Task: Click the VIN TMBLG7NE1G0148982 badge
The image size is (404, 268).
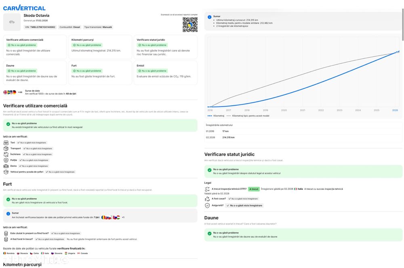Action: [x=40, y=27]
